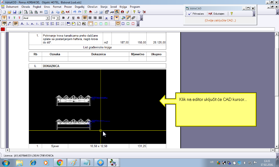
Task: Click the brush cleanup icon
Action: click(127, 12)
